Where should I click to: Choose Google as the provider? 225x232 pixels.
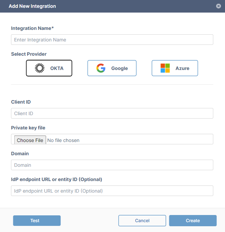point(112,68)
